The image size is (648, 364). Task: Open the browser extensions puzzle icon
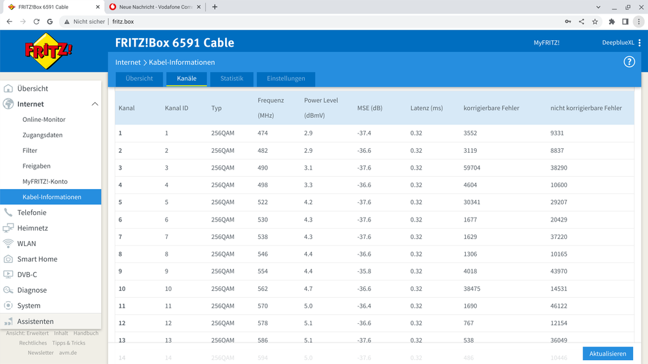click(x=612, y=21)
